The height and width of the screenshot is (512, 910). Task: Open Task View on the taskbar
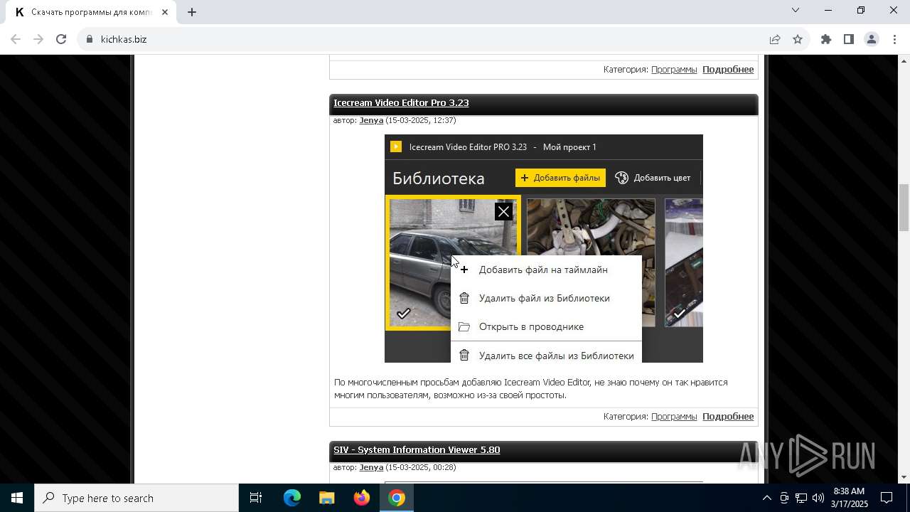tap(256, 498)
